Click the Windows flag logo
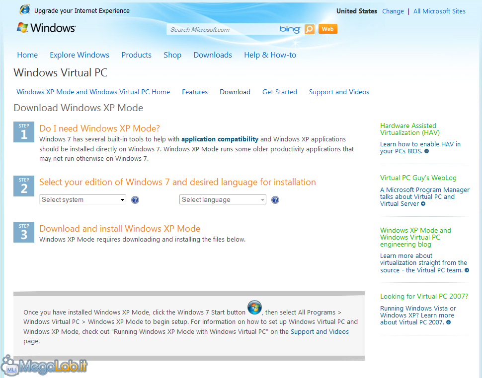 tap(22, 28)
